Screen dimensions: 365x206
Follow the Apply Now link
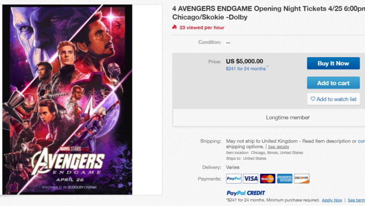332,200
